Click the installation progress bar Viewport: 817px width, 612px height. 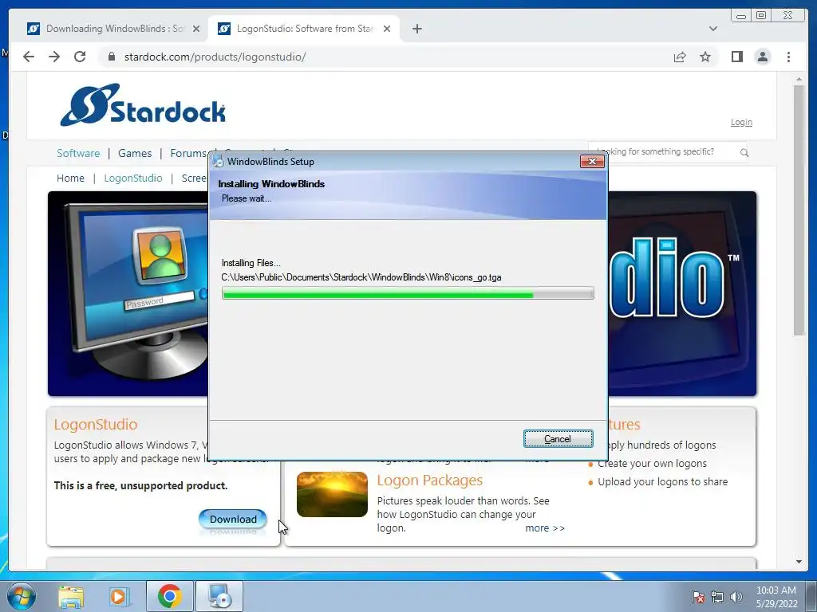click(x=408, y=293)
